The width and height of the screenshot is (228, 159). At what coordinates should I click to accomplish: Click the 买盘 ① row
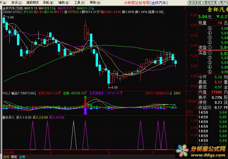(213, 53)
